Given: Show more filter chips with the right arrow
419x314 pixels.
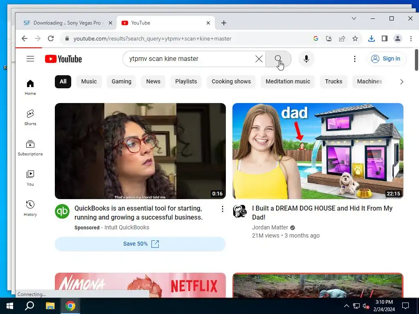Looking at the screenshot, I should 402,82.
